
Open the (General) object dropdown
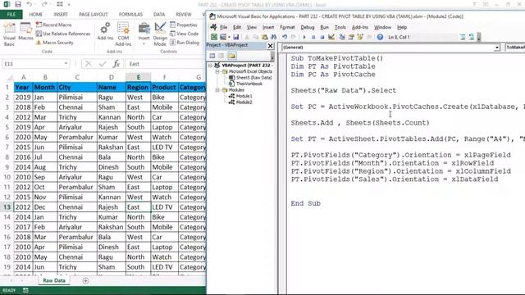497,48
